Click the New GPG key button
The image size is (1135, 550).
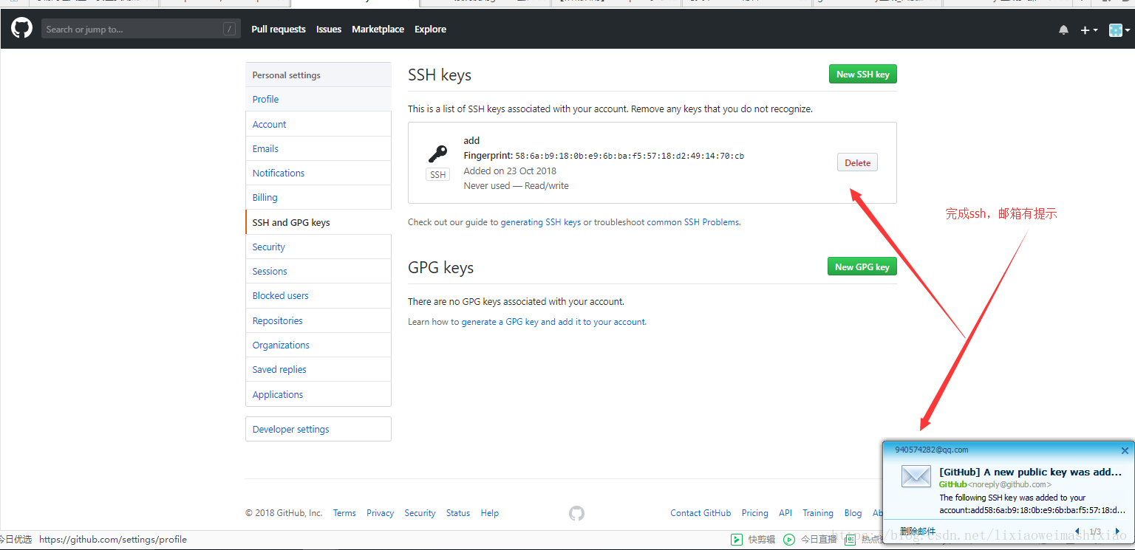coord(862,267)
